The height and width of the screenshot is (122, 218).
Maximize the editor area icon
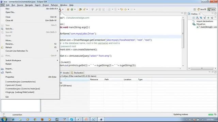pos(185,14)
